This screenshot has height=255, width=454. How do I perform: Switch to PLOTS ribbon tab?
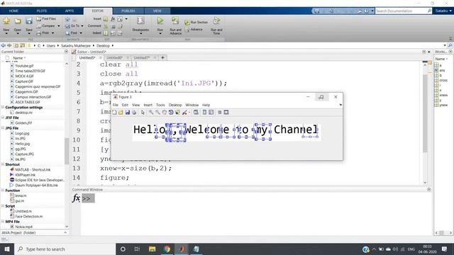coord(42,11)
